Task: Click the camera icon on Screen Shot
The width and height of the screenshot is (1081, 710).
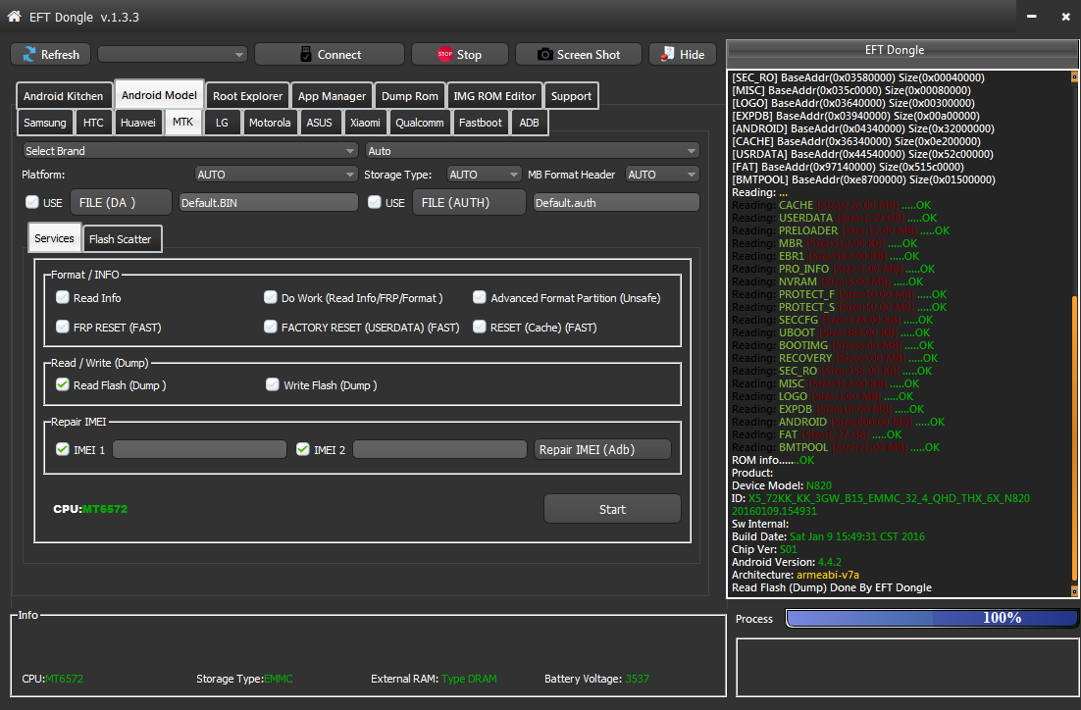Action: click(x=544, y=55)
